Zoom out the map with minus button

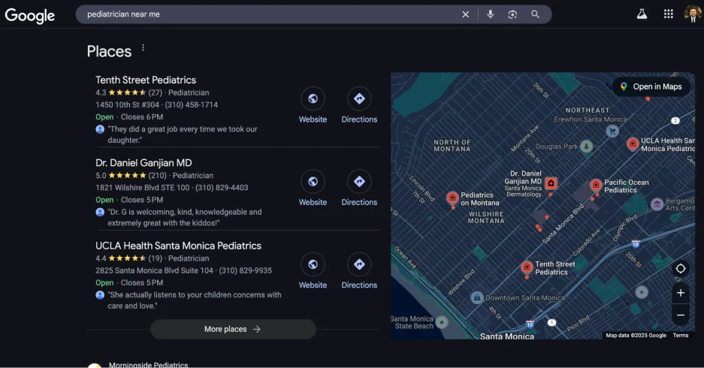pyautogui.click(x=681, y=315)
